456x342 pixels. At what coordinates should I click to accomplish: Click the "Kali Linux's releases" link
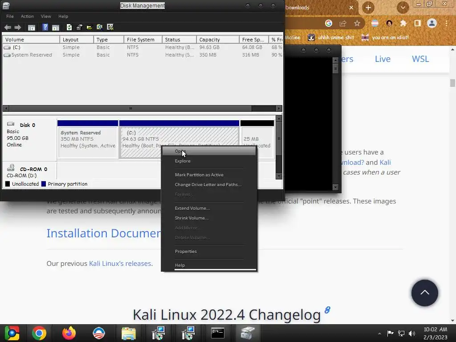[120, 264]
